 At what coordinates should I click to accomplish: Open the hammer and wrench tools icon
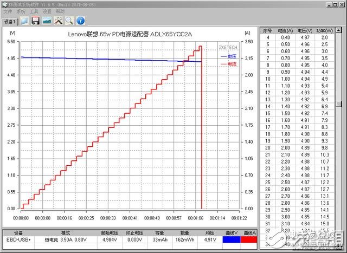59,21
